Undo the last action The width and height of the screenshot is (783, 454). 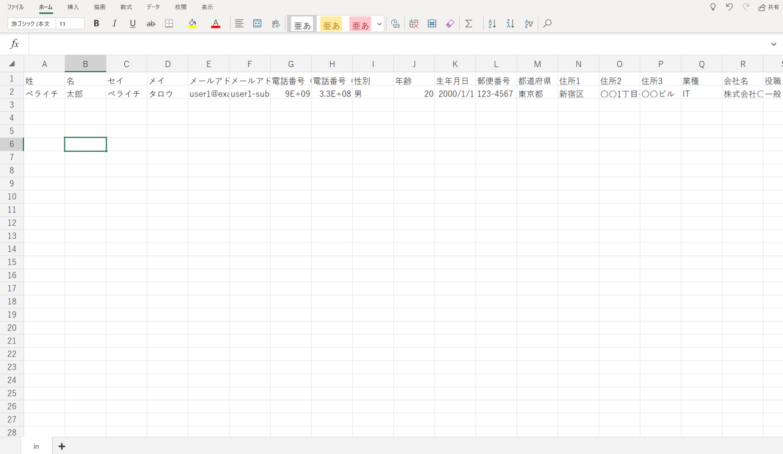point(729,7)
